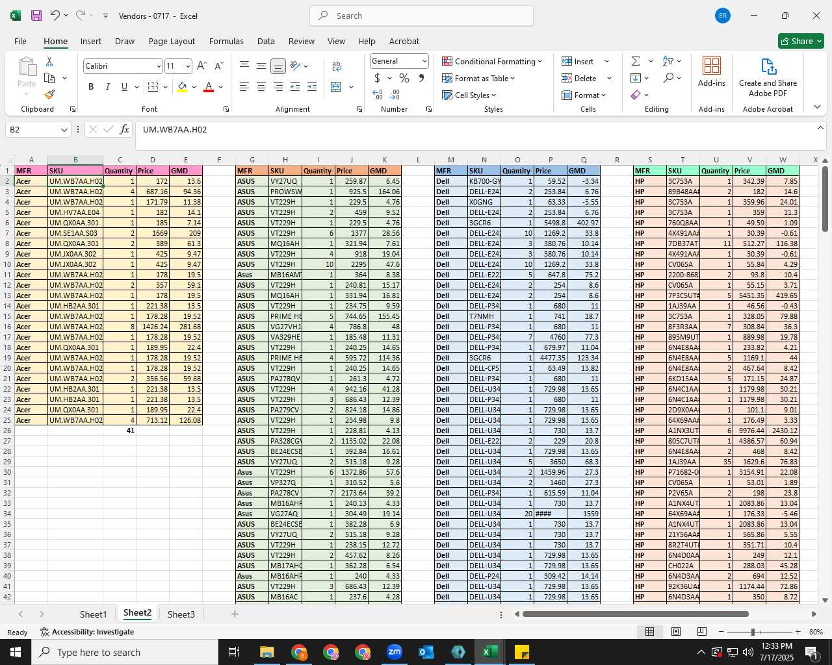832x665 pixels.
Task: Add a new sheet with the plus button
Action: click(235, 614)
